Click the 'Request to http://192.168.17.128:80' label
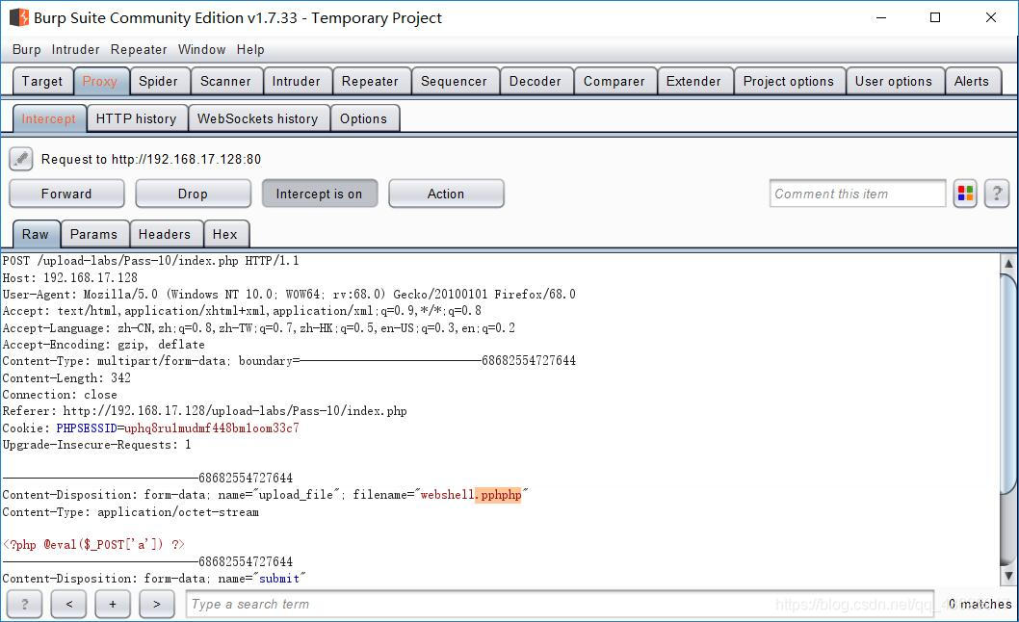Viewport: 1019px width, 622px height. coord(151,159)
